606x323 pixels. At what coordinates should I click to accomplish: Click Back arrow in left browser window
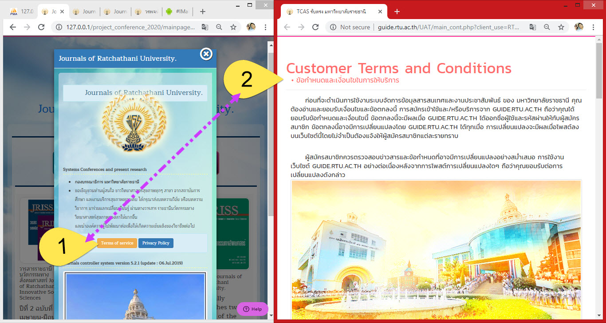[13, 27]
